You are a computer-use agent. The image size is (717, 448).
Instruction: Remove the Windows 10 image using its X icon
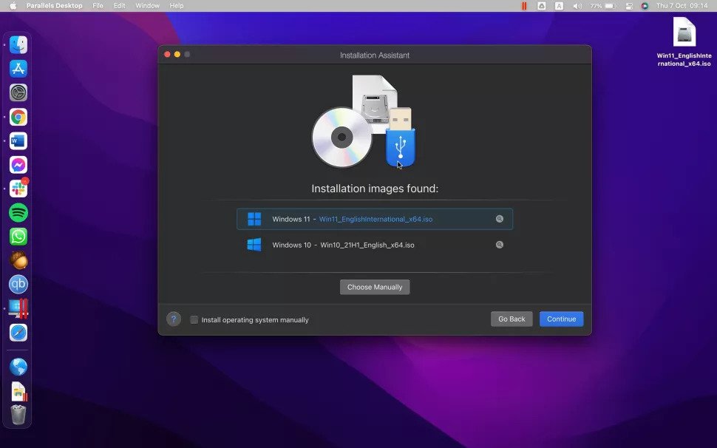tap(500, 244)
